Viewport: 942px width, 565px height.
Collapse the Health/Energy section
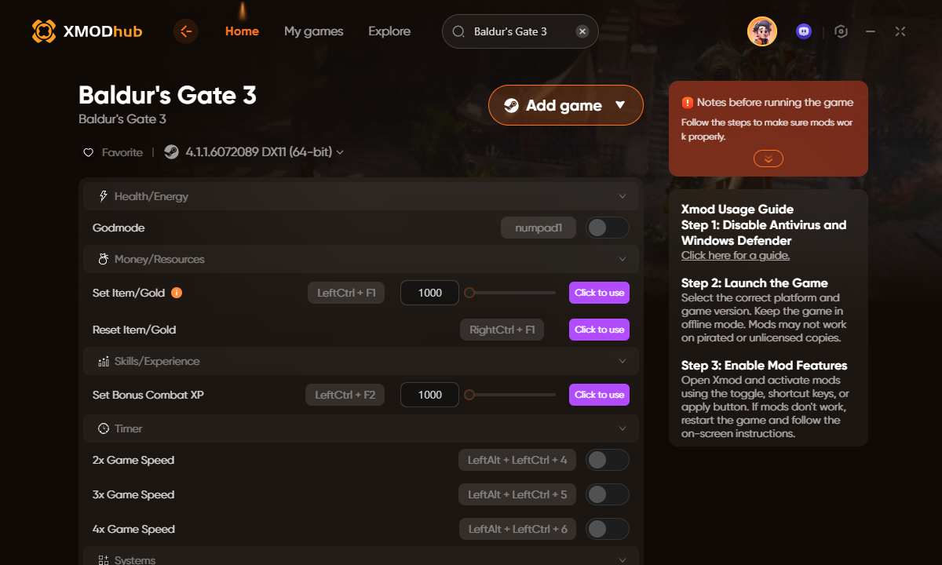coord(623,195)
